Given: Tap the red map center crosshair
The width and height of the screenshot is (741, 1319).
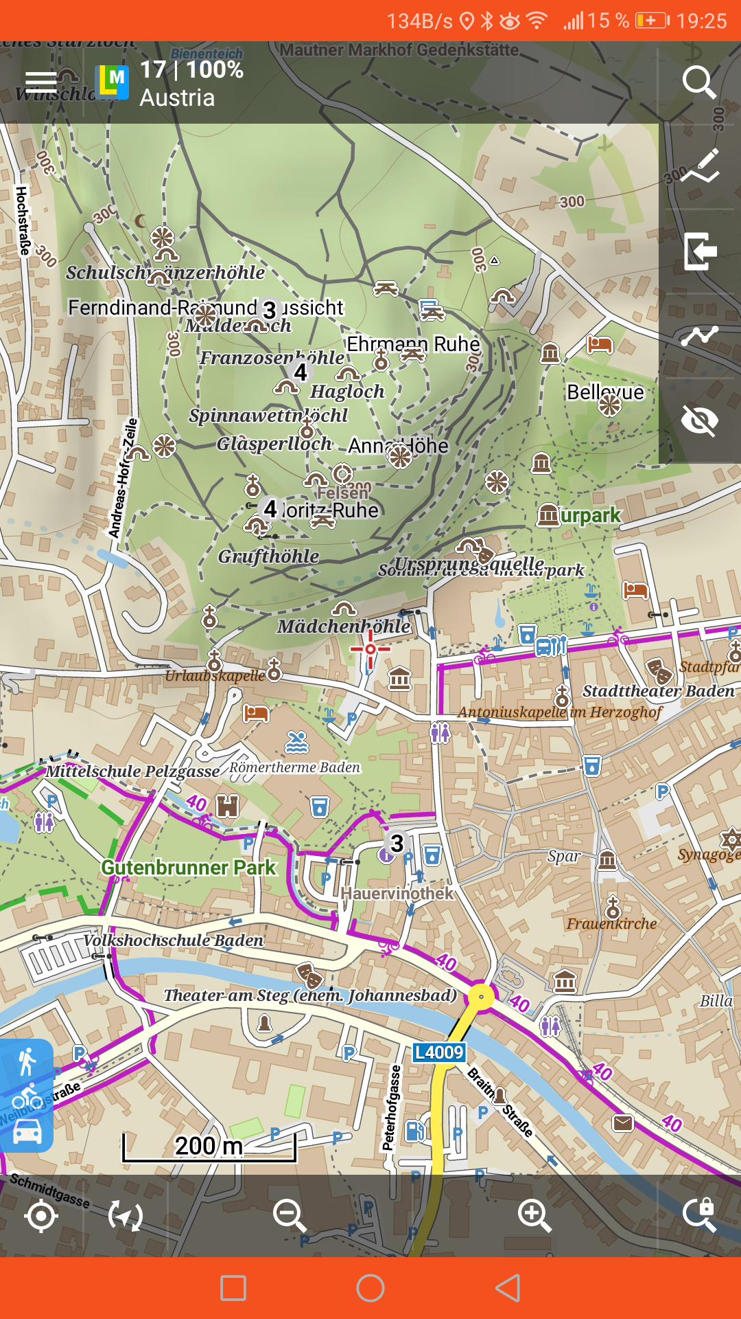Looking at the screenshot, I should click(370, 649).
